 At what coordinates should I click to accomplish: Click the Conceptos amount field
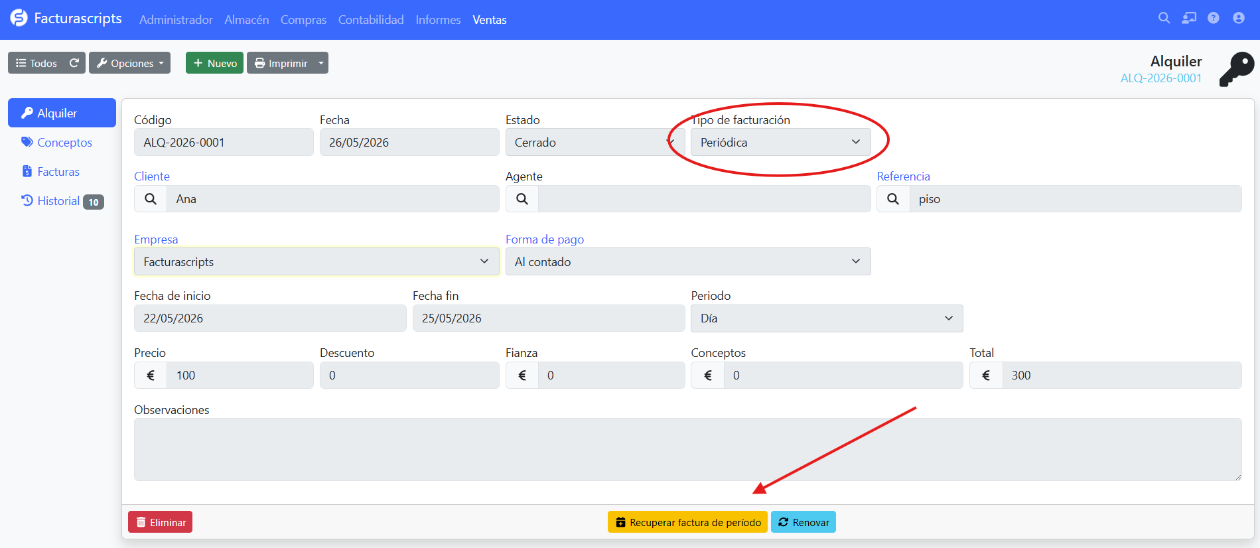coord(843,376)
